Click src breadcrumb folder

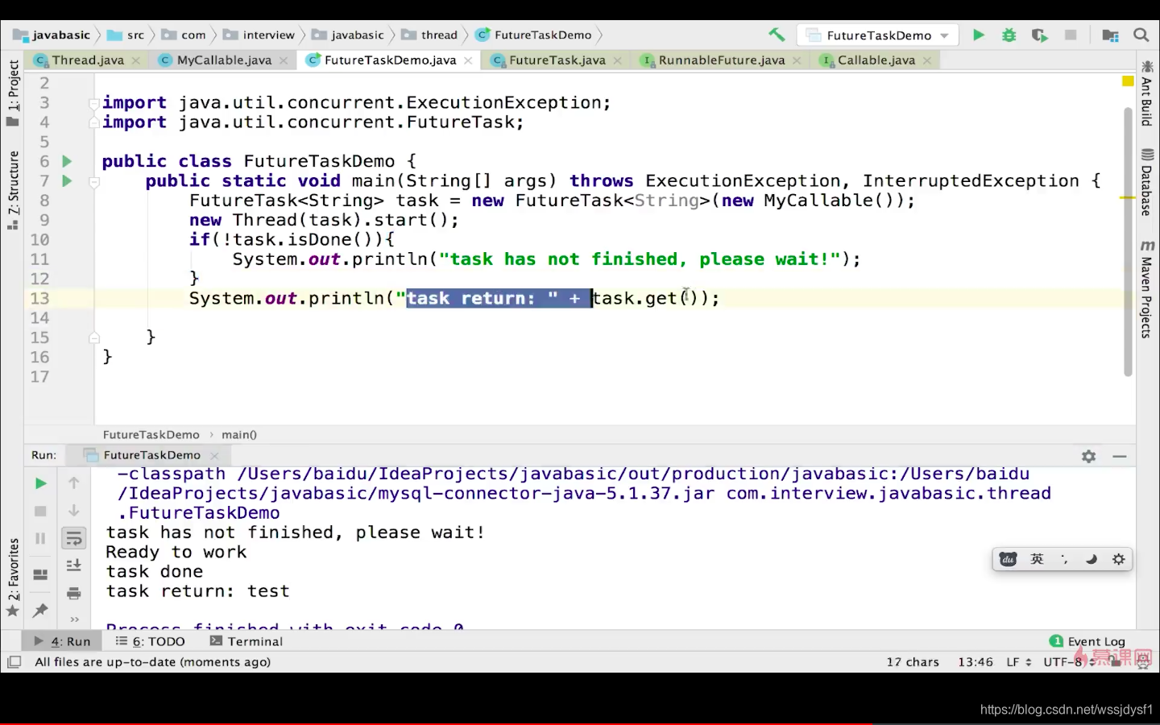pos(126,35)
